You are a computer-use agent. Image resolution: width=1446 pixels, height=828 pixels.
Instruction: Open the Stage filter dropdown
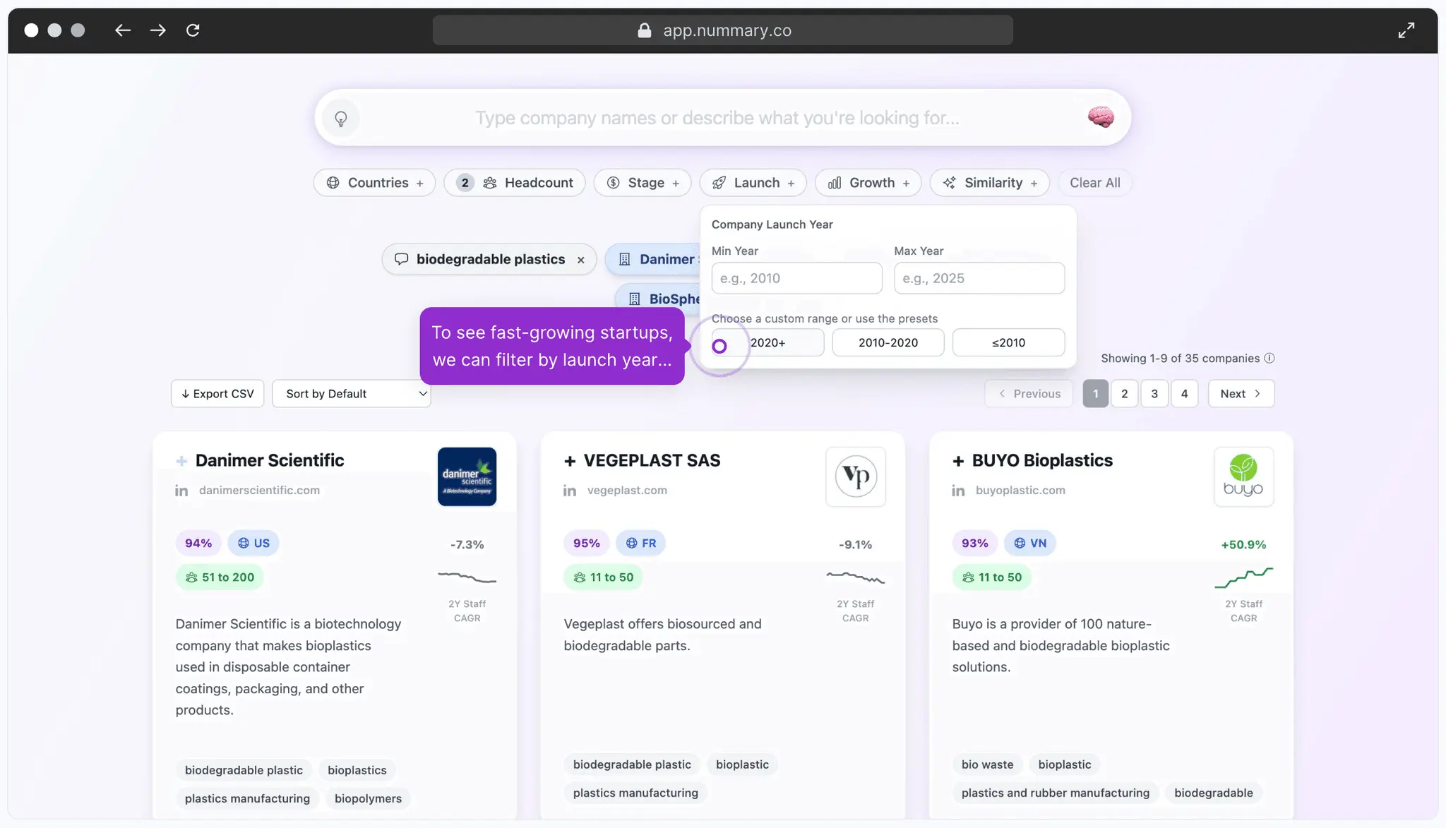pos(643,183)
